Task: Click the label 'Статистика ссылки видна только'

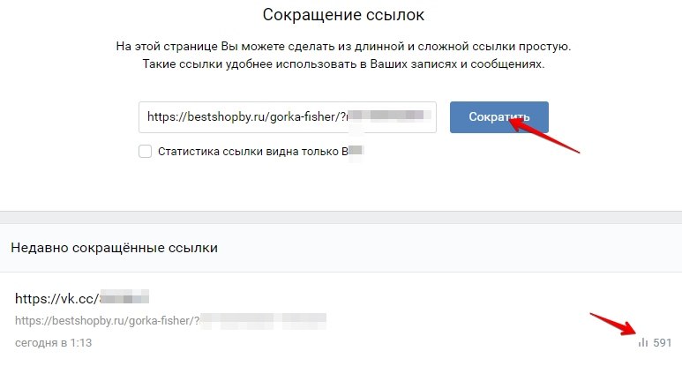Action: coord(248,151)
